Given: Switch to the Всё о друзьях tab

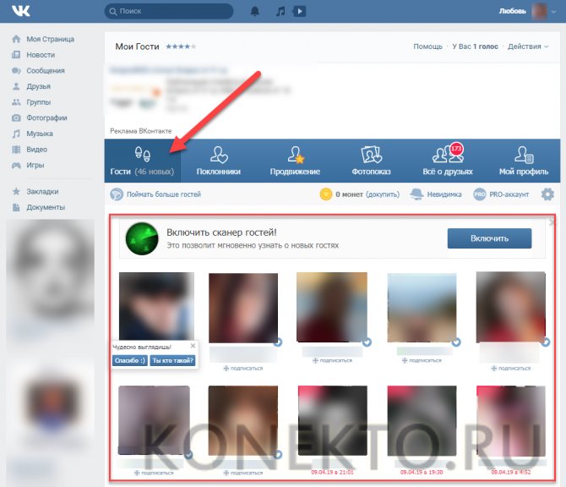Looking at the screenshot, I should [x=448, y=161].
